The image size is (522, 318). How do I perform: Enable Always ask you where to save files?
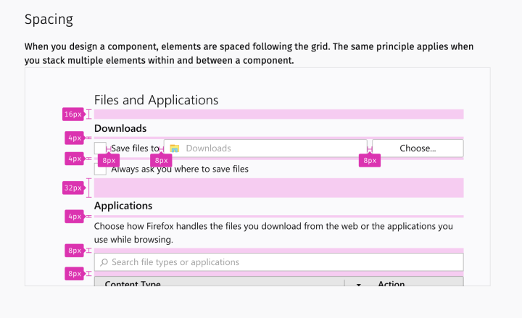[100, 169]
